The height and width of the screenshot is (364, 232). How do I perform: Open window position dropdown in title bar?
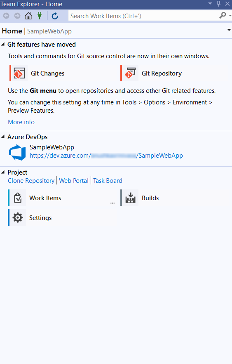210,3
